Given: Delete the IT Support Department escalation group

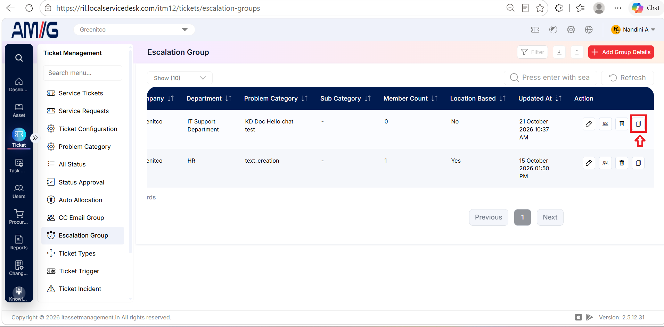Looking at the screenshot, I should coord(622,124).
